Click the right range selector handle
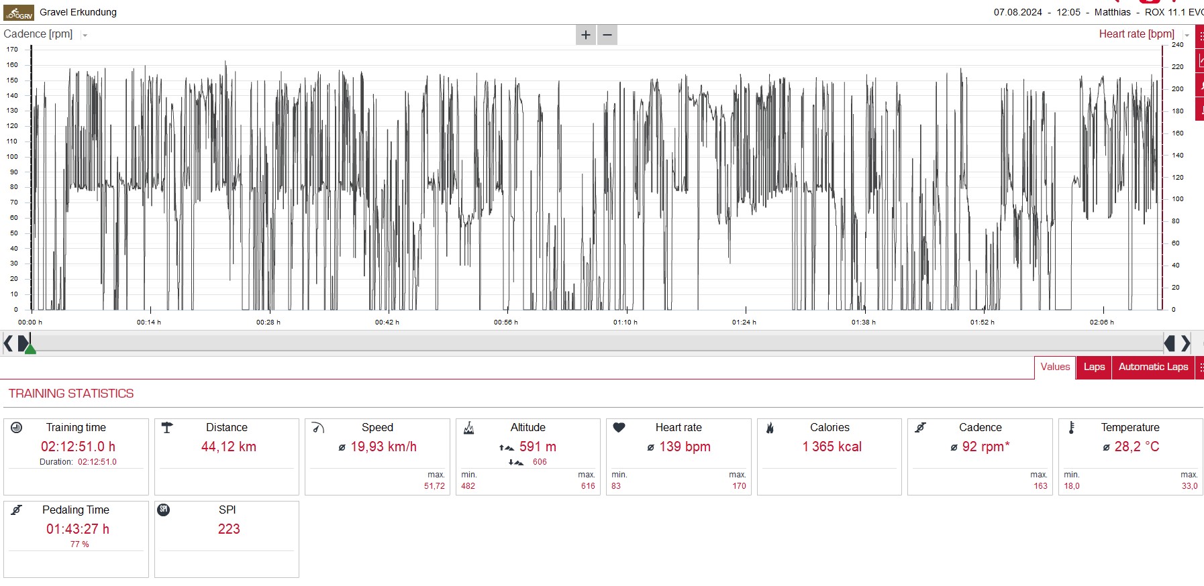 coord(1170,344)
